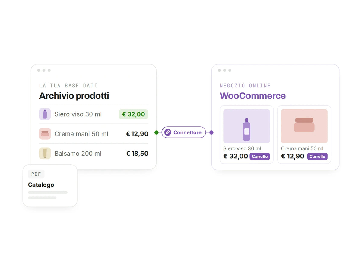Click the Crema mani jar icon in Archivio prodotti
Viewport: 362px width, 271px height.
tap(45, 134)
